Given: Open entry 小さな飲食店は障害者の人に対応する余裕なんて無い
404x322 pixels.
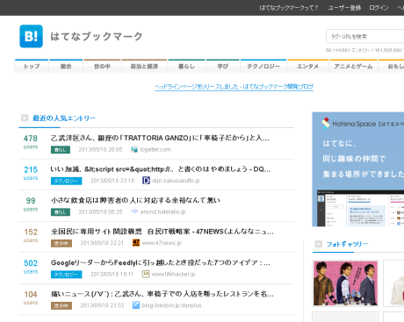Looking at the screenshot, I should [135, 200].
